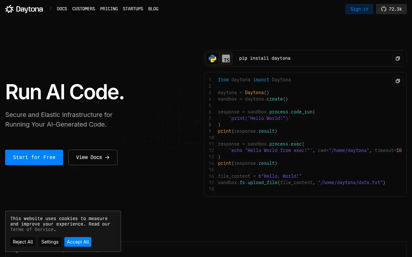Image resolution: width=412 pixels, height=257 pixels.
Task: Open cookie Settings
Action: 50,242
